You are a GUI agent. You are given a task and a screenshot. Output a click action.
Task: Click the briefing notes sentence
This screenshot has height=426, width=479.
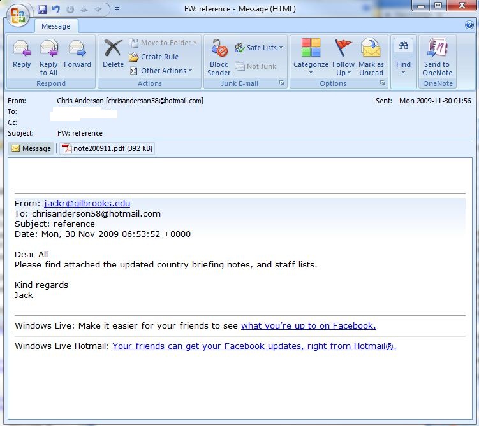click(166, 265)
